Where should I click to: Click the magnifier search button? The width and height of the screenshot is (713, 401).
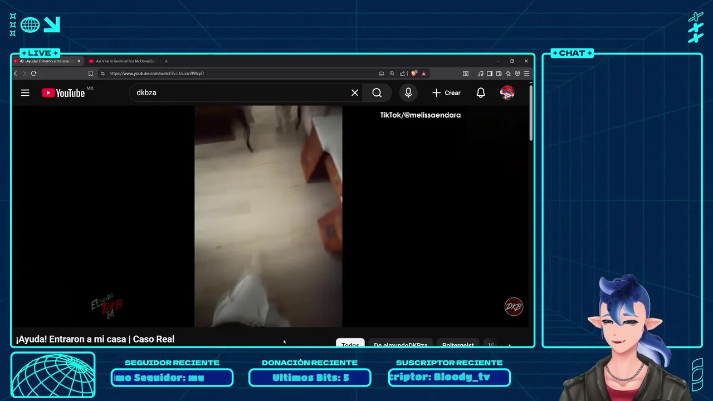pos(377,93)
